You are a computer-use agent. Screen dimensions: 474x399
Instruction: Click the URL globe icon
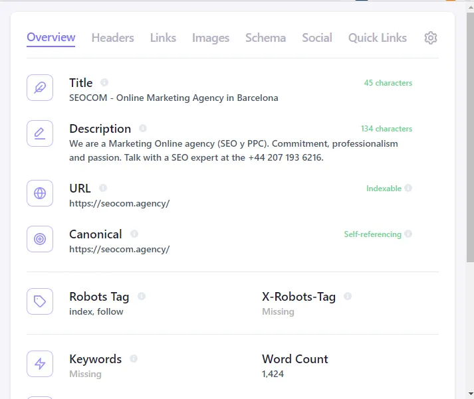click(40, 193)
